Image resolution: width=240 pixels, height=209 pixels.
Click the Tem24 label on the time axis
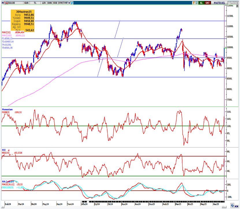pyautogui.click(x=70, y=204)
